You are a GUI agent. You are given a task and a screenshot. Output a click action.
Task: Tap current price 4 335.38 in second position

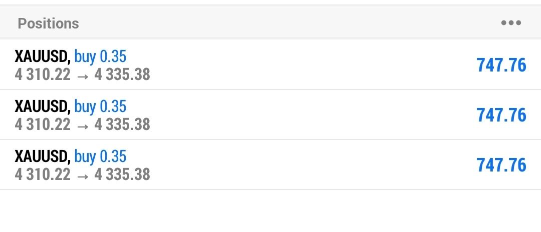(122, 124)
